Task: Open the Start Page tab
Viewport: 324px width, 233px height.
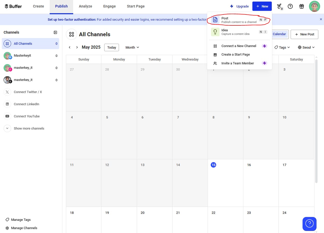Action: click(x=136, y=6)
